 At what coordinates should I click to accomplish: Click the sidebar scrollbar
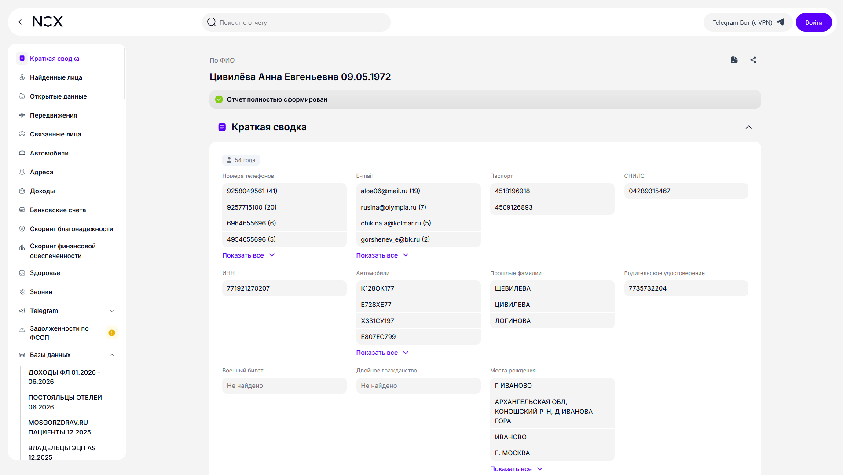(x=125, y=74)
